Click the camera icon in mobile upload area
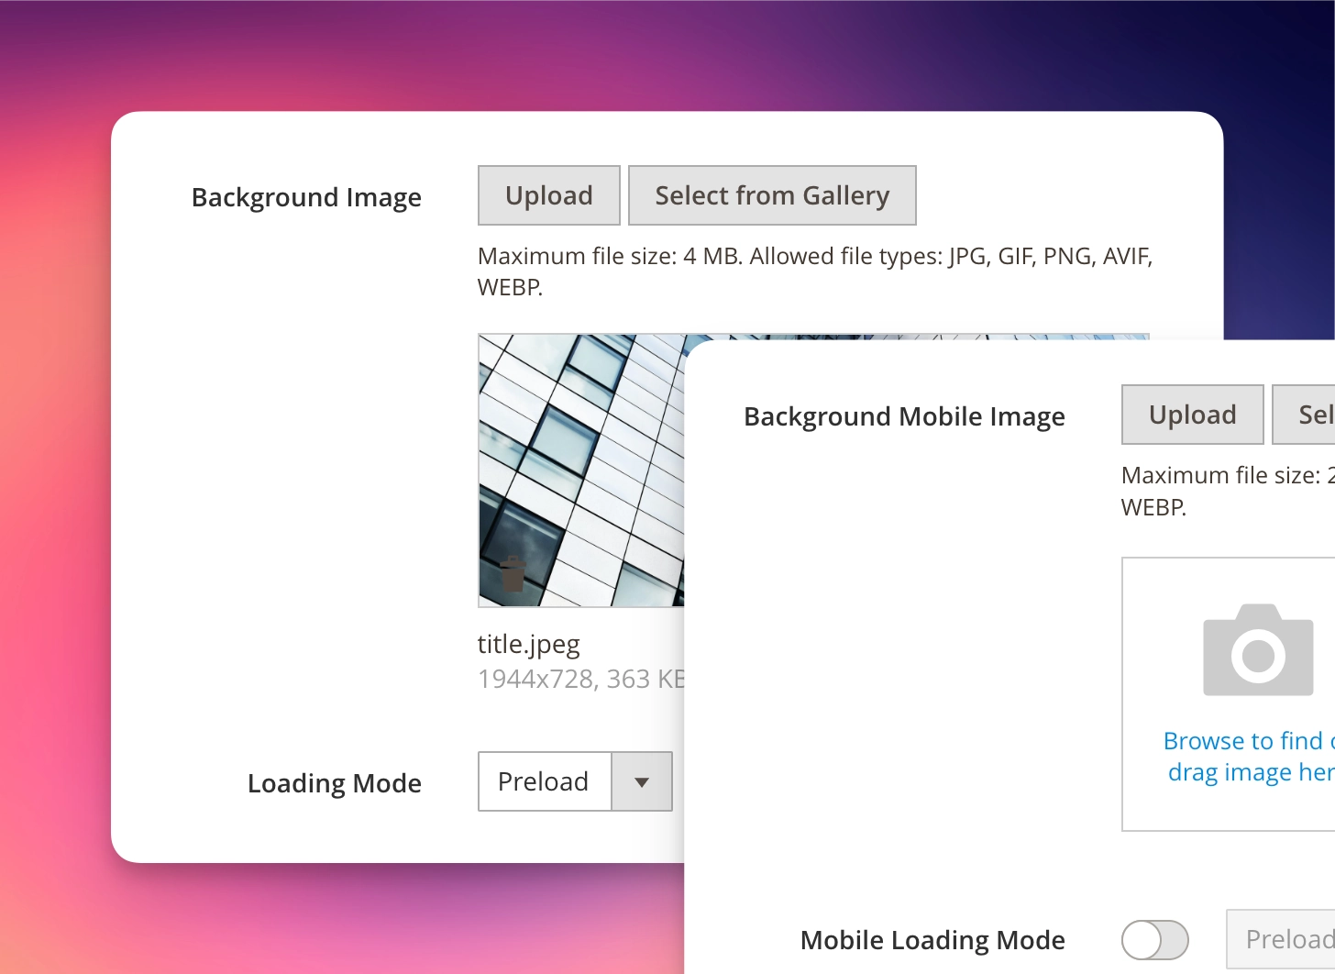The width and height of the screenshot is (1335, 974). pos(1258,649)
